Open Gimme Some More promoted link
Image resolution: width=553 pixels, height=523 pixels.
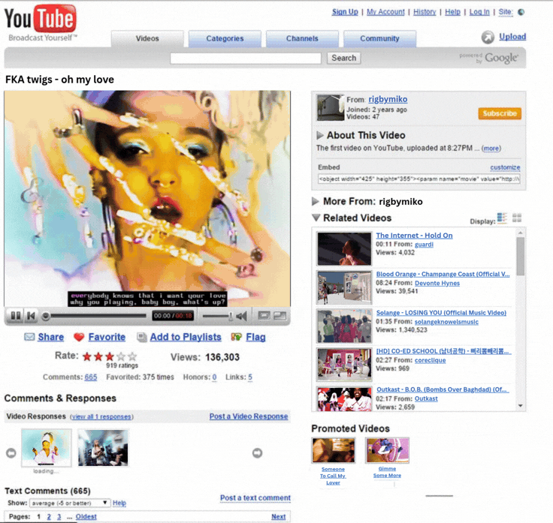pos(387,472)
